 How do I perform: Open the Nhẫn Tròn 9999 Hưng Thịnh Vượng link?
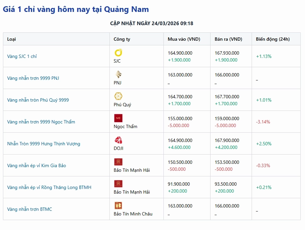pos(43,144)
